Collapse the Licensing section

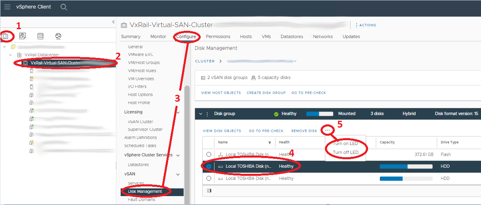[x=178, y=112]
